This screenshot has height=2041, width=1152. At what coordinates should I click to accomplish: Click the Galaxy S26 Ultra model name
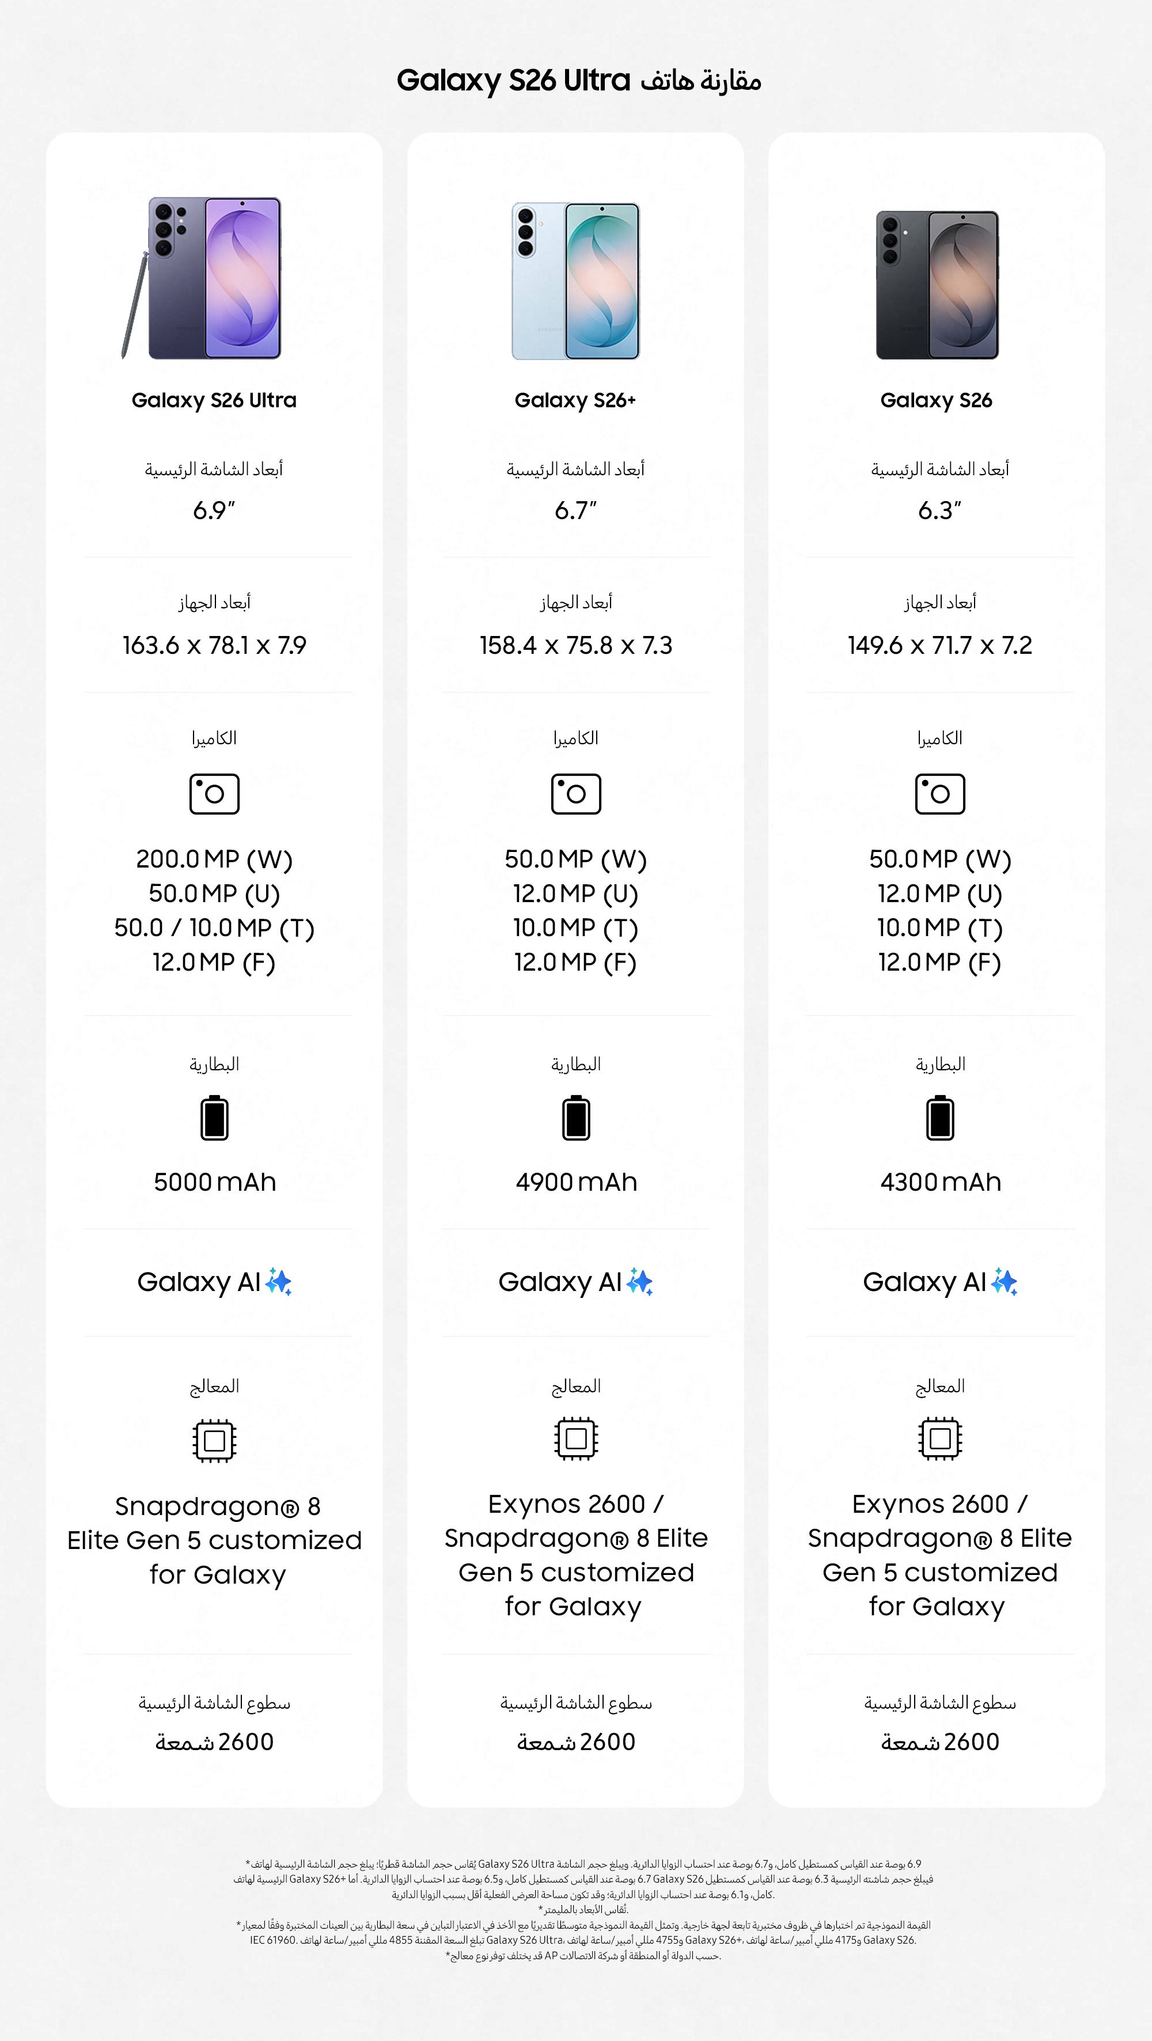click(214, 400)
